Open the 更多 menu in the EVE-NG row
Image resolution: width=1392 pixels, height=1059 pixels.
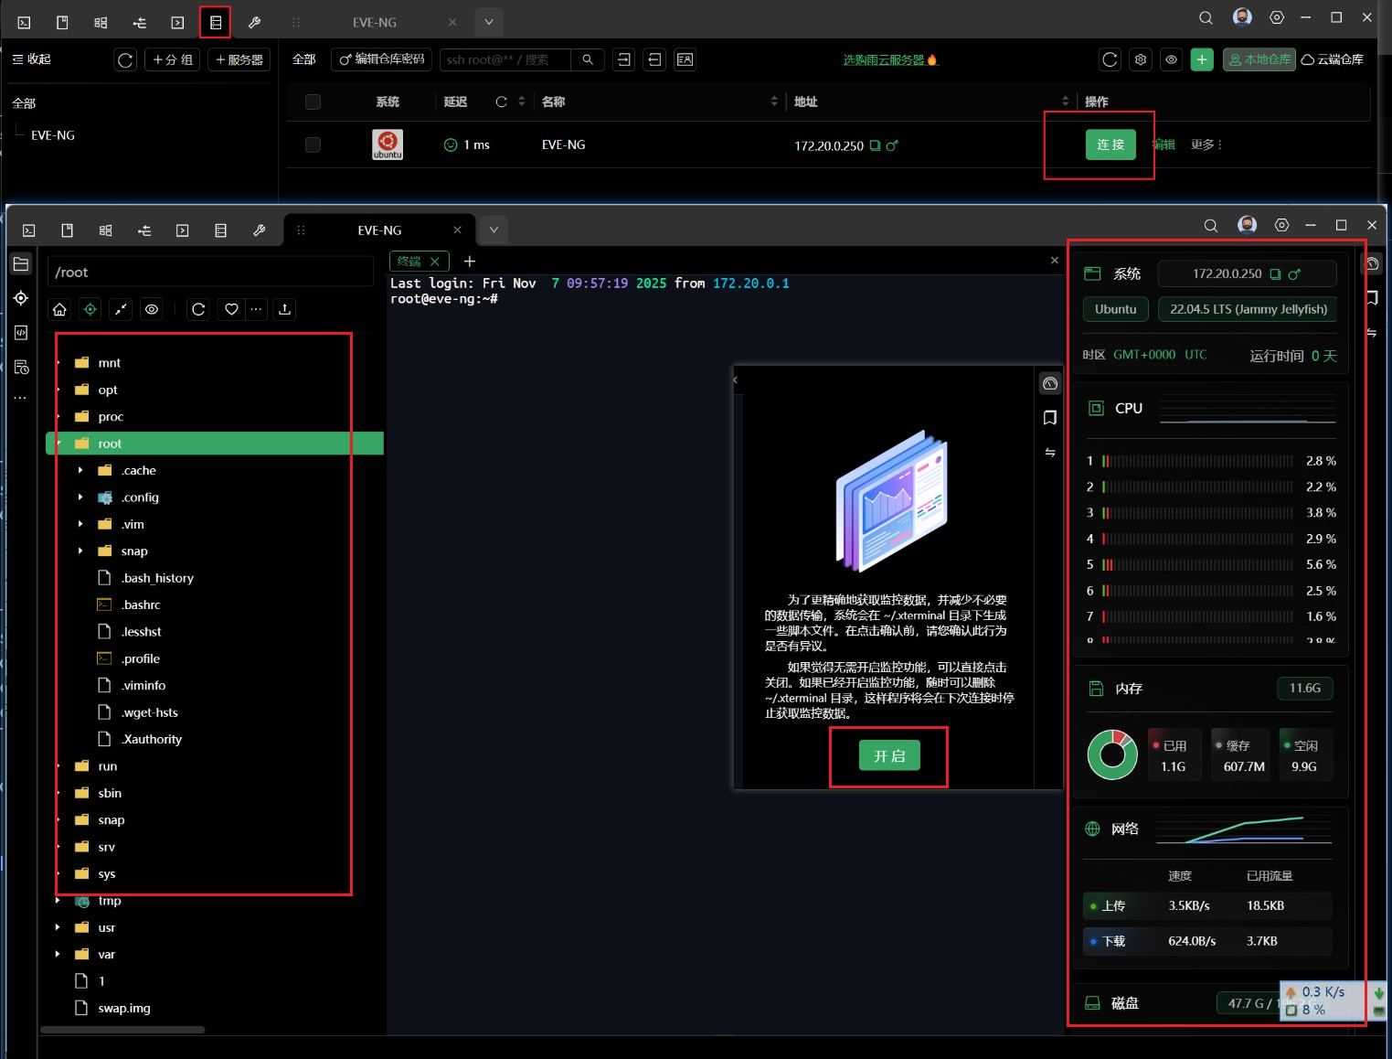pyautogui.click(x=1206, y=144)
